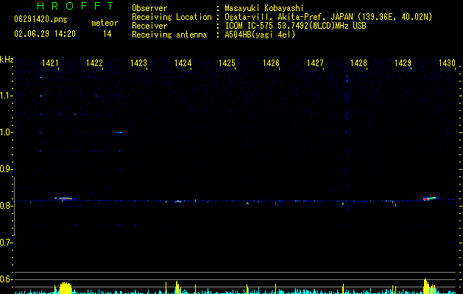The height and width of the screenshot is (294, 463).
Task: Click the bright meteor echo before 1430
Action: tap(431, 198)
